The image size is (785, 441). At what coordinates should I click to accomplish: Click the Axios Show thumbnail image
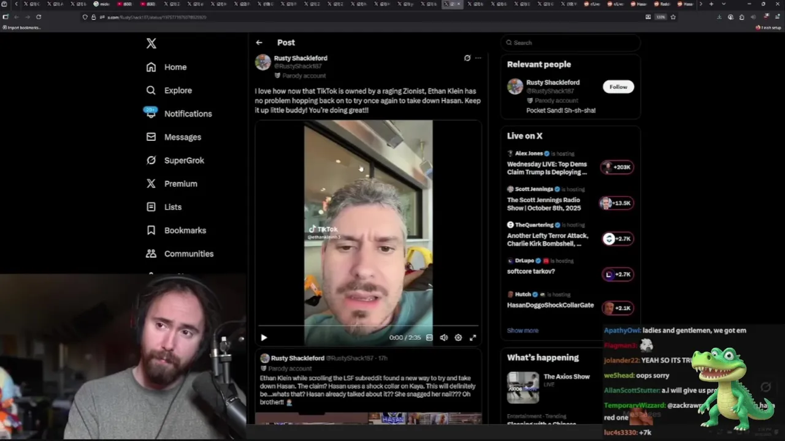[x=523, y=387]
